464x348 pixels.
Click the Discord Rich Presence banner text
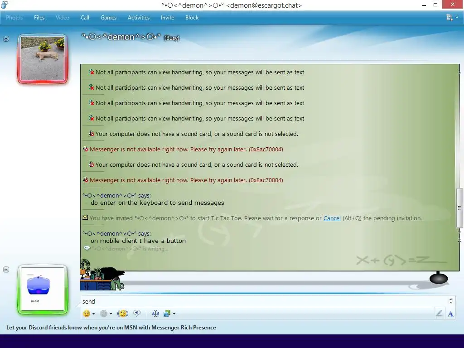(x=111, y=328)
